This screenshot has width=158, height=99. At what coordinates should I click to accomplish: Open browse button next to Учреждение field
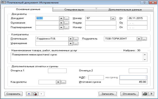point(76,44)
